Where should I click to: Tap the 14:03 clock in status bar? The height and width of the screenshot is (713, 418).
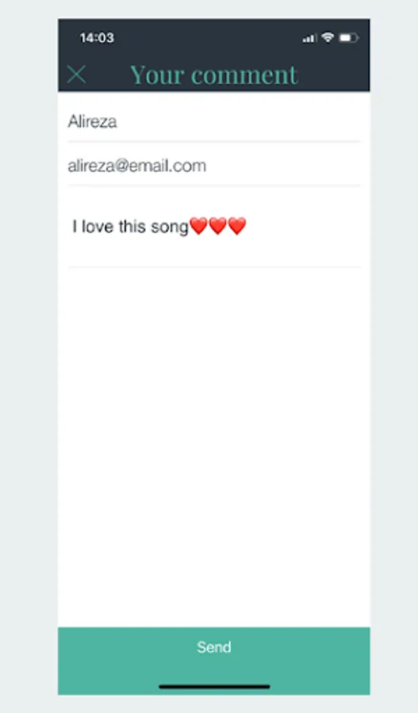[97, 38]
